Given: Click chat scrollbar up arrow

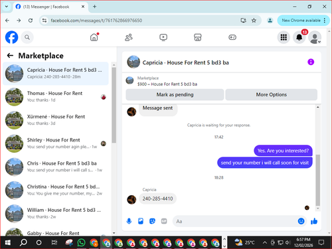Looking at the screenshot, I should [318, 107].
